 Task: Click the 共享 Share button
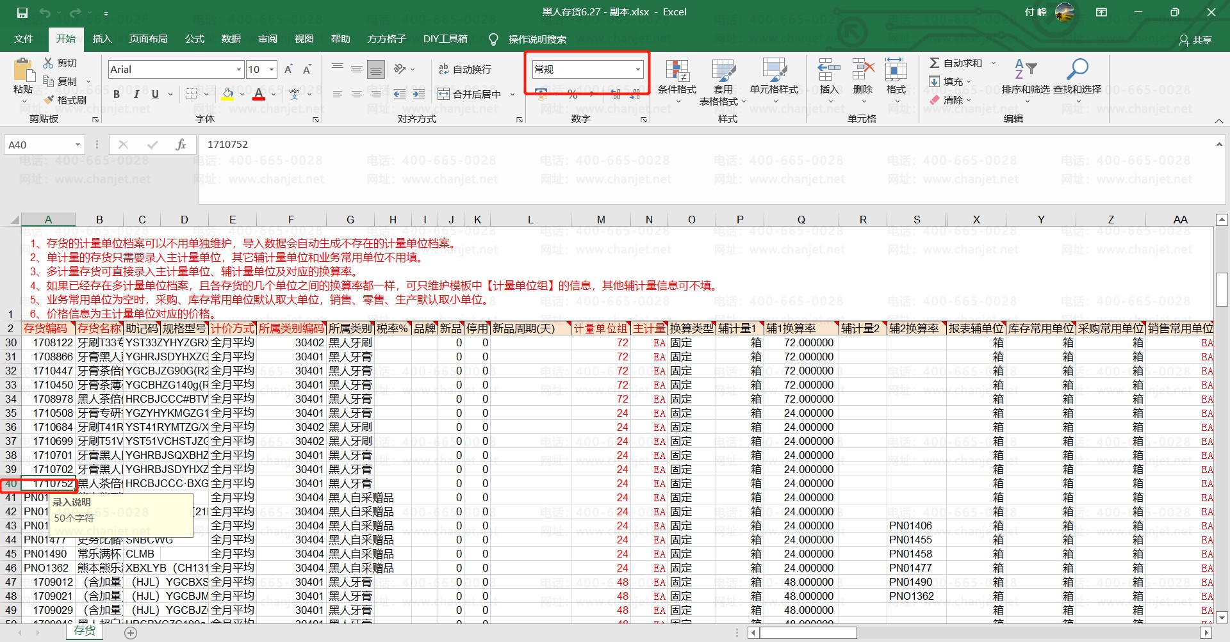coord(1195,40)
